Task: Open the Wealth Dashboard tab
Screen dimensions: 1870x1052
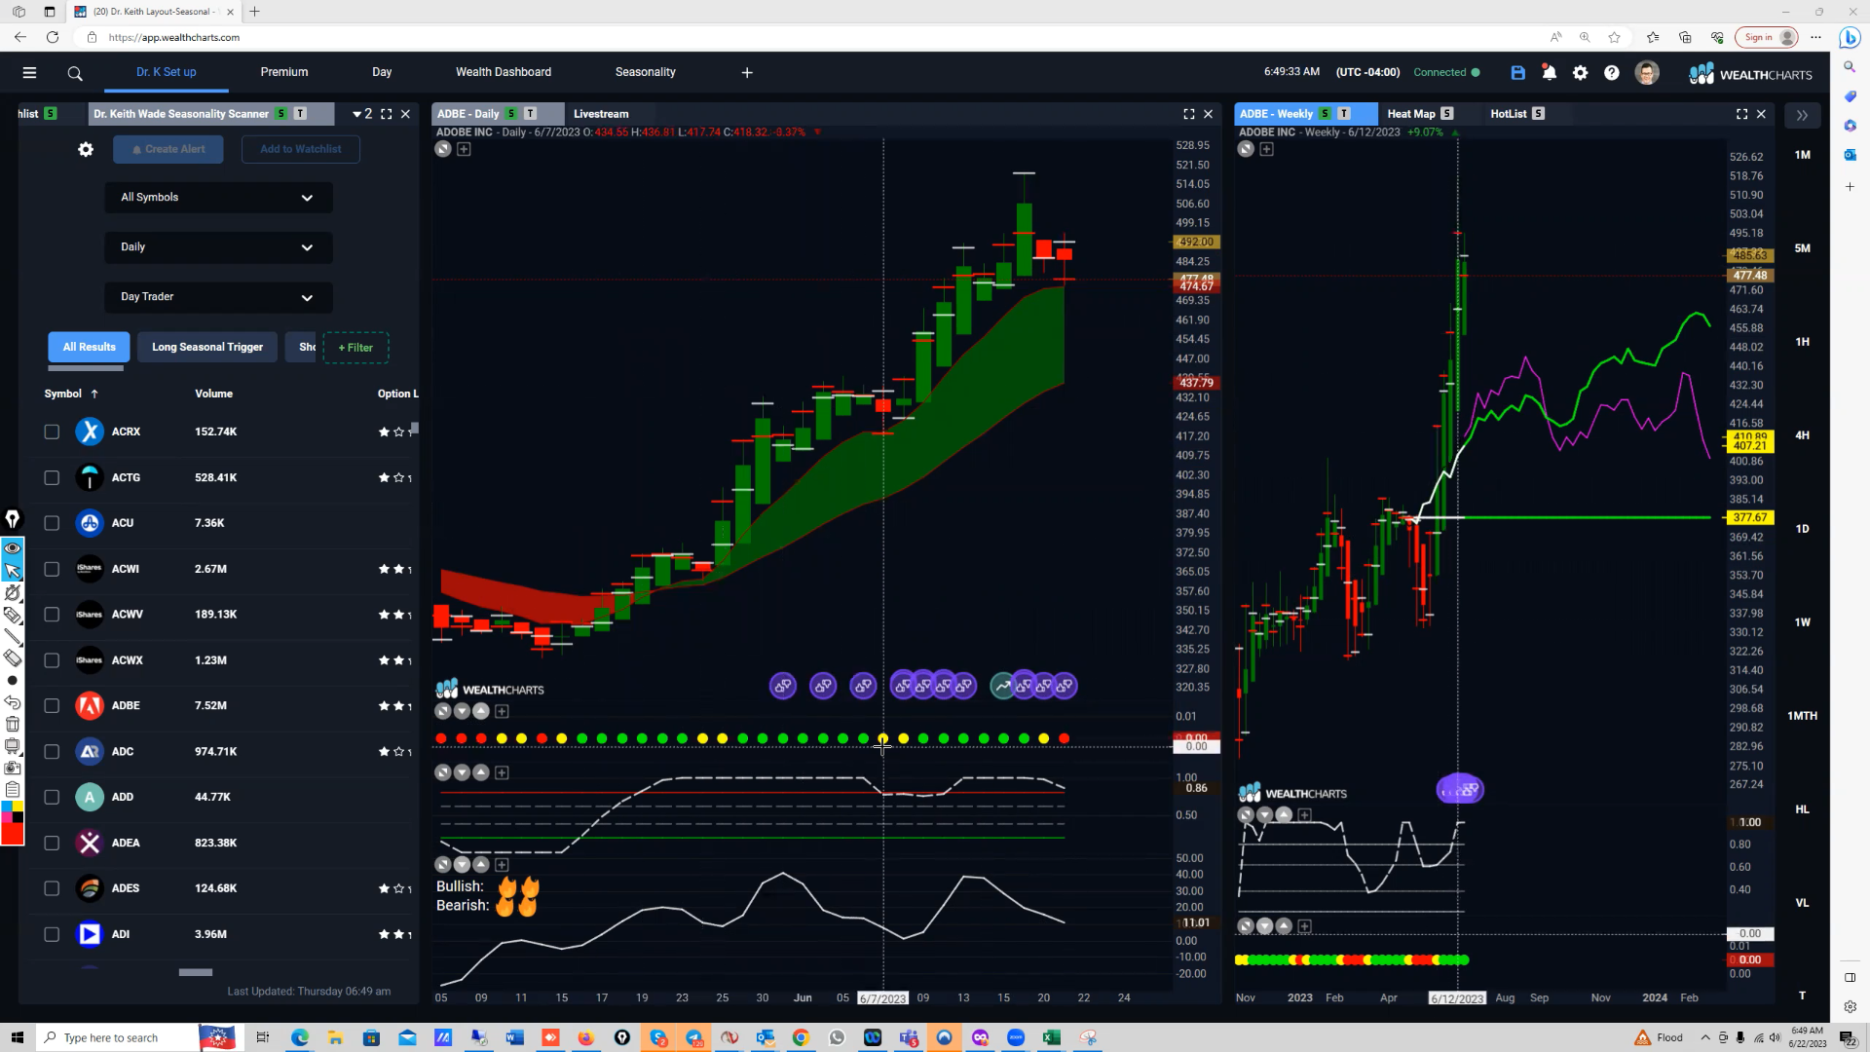Action: (504, 72)
